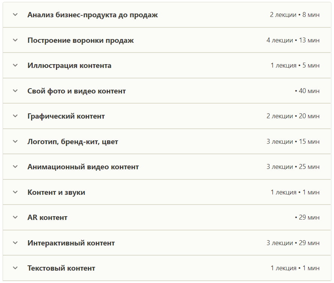Click the "4 лекции • 13 мин" label

tap(293, 40)
